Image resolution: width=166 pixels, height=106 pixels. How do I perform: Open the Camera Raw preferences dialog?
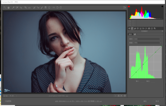click(x=54, y=7)
